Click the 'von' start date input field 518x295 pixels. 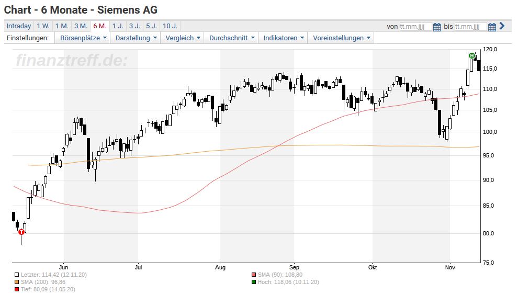(x=415, y=27)
